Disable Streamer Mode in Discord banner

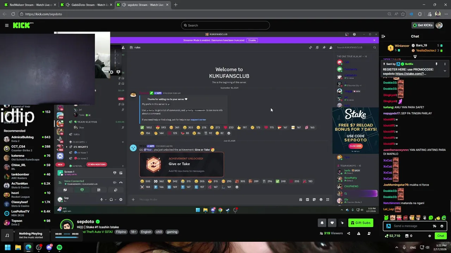(252, 40)
